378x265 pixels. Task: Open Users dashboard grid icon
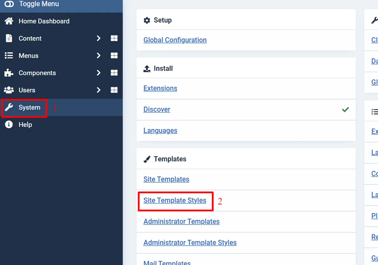click(114, 90)
